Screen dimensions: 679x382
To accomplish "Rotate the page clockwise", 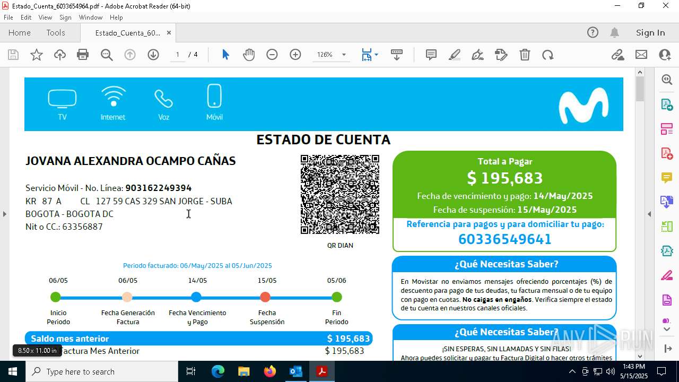I will pos(548,55).
